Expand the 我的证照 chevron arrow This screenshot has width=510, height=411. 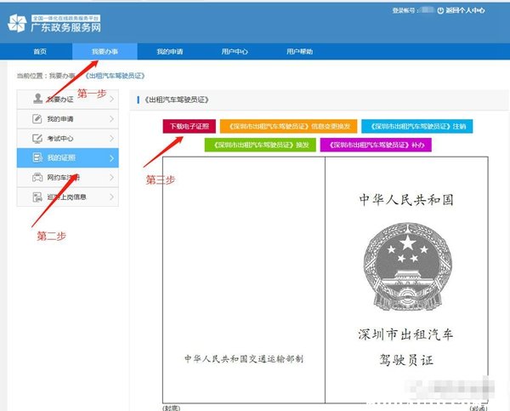[112, 158]
